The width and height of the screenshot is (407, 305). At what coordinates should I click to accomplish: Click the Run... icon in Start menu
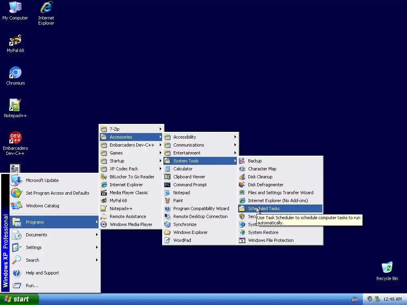click(x=17, y=286)
